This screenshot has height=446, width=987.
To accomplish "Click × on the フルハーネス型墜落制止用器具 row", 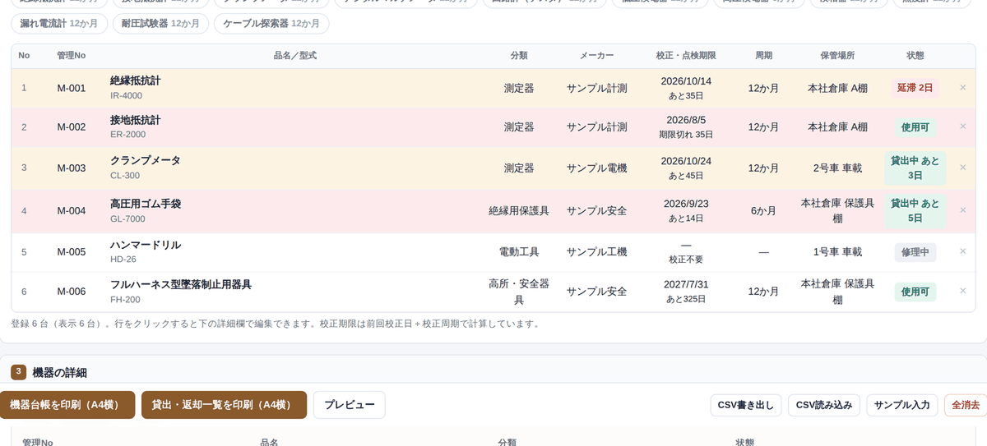I will coord(962,291).
